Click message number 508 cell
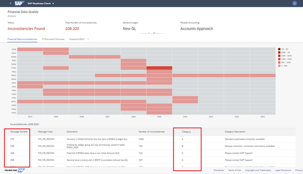The image size is (303, 174). point(12,146)
